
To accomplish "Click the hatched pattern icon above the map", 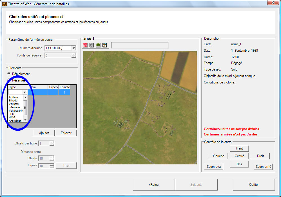I will click(x=92, y=45).
